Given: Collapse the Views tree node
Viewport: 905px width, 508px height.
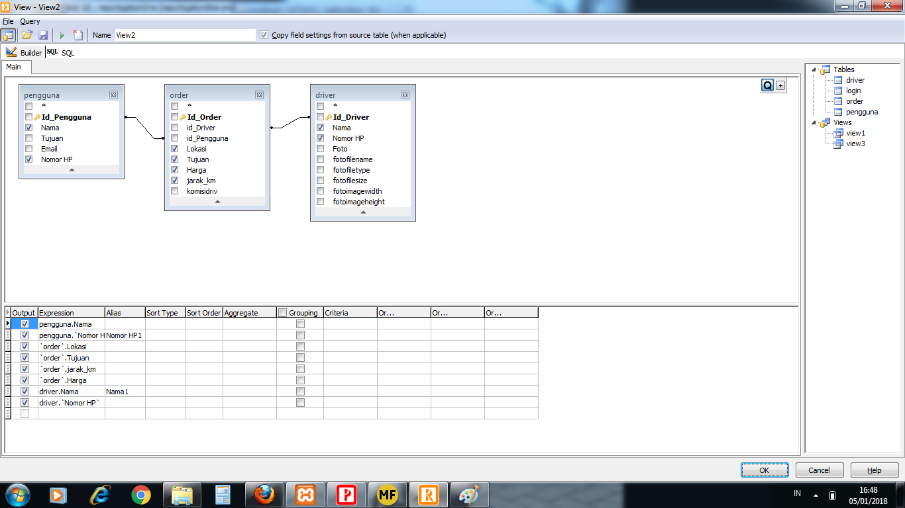Looking at the screenshot, I should 814,122.
